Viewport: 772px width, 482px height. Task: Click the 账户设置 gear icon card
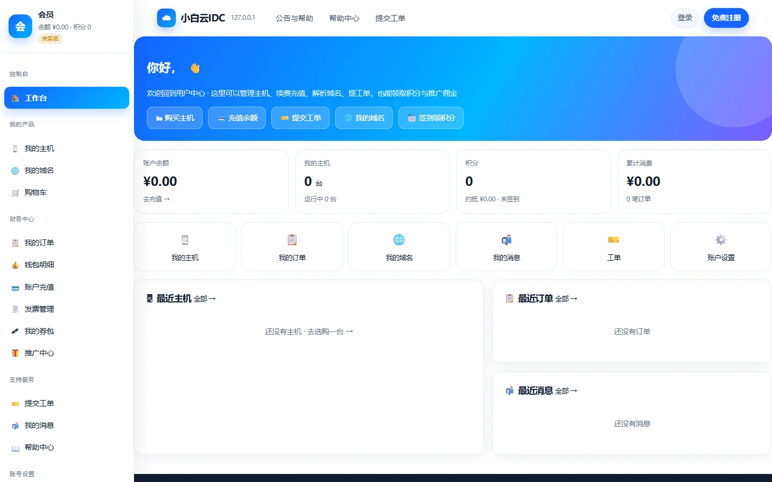[x=721, y=246]
